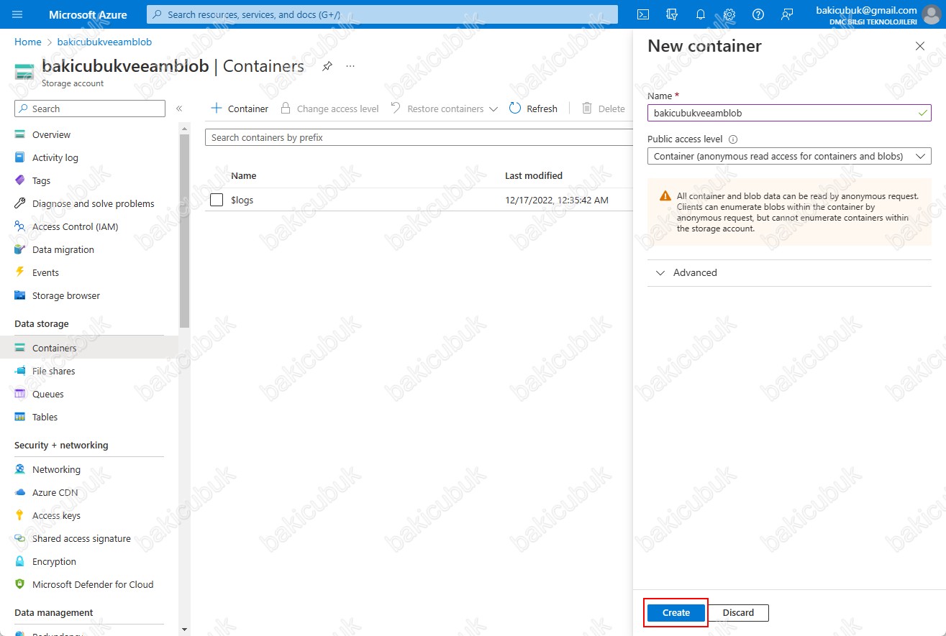Click the 12/17/2022, 12:35:42 AM cell
The height and width of the screenshot is (636, 946).
pyautogui.click(x=557, y=200)
